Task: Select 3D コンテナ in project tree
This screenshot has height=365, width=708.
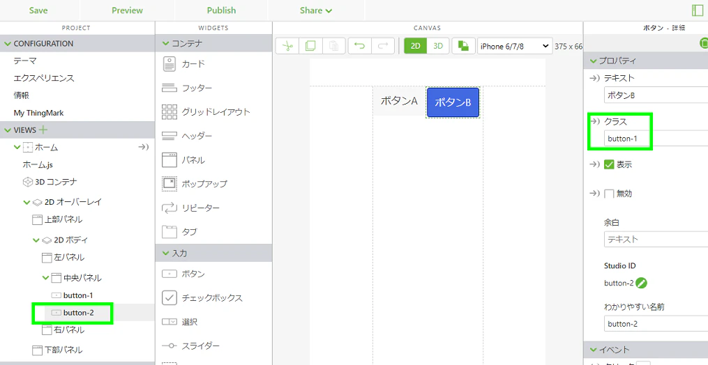Action: pyautogui.click(x=50, y=182)
